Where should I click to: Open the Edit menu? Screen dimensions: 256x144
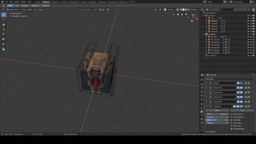pyautogui.click(x=11, y=2)
